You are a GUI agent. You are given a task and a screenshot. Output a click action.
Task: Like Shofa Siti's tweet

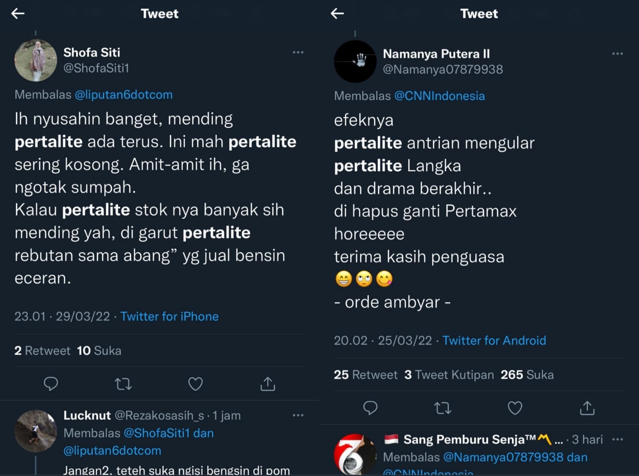point(195,384)
